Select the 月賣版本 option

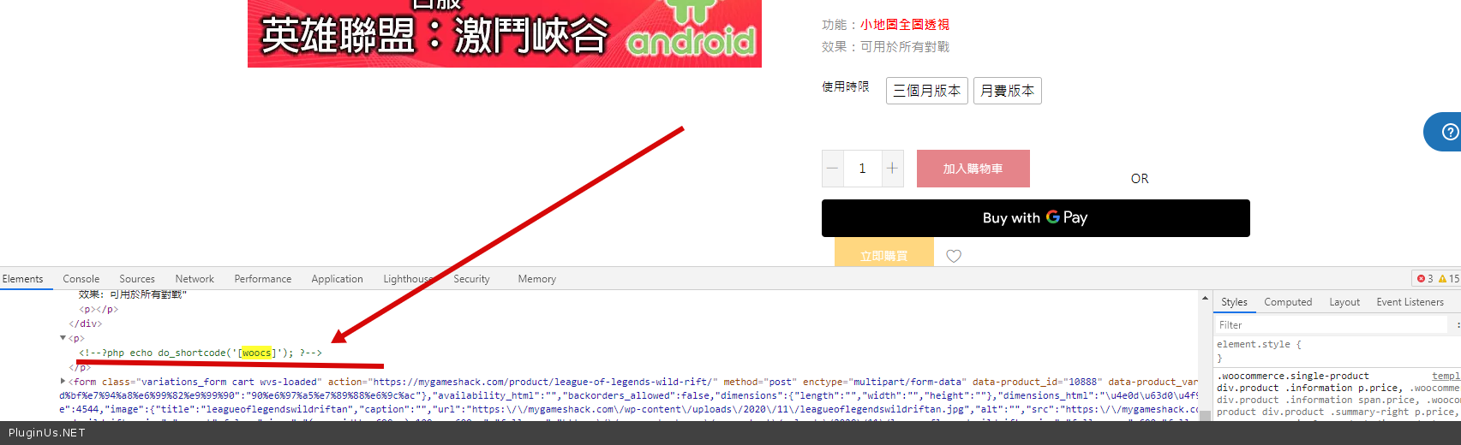pyautogui.click(x=1008, y=91)
